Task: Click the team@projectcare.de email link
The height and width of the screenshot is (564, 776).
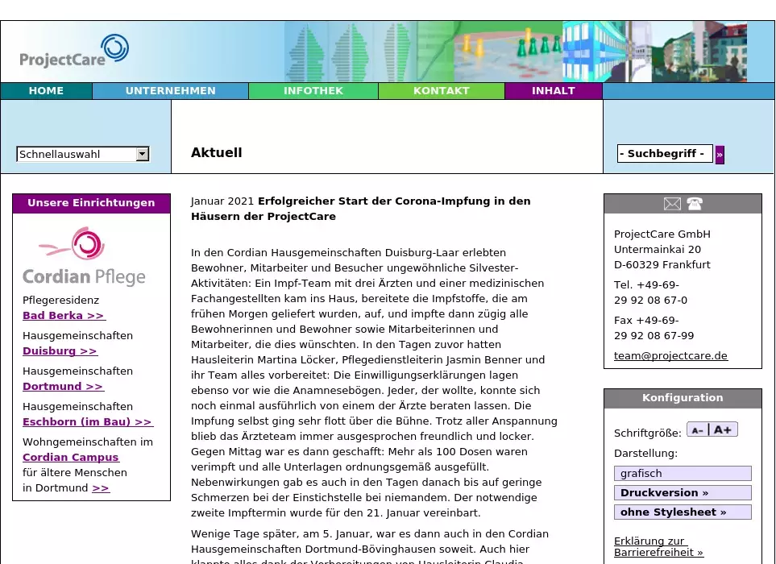Action: 670,356
